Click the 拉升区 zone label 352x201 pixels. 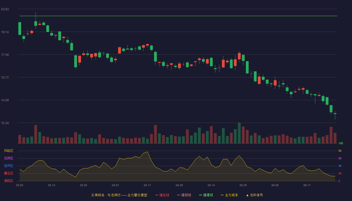9,166
